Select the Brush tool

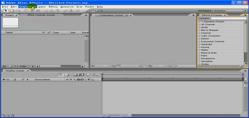[x=65, y=11]
